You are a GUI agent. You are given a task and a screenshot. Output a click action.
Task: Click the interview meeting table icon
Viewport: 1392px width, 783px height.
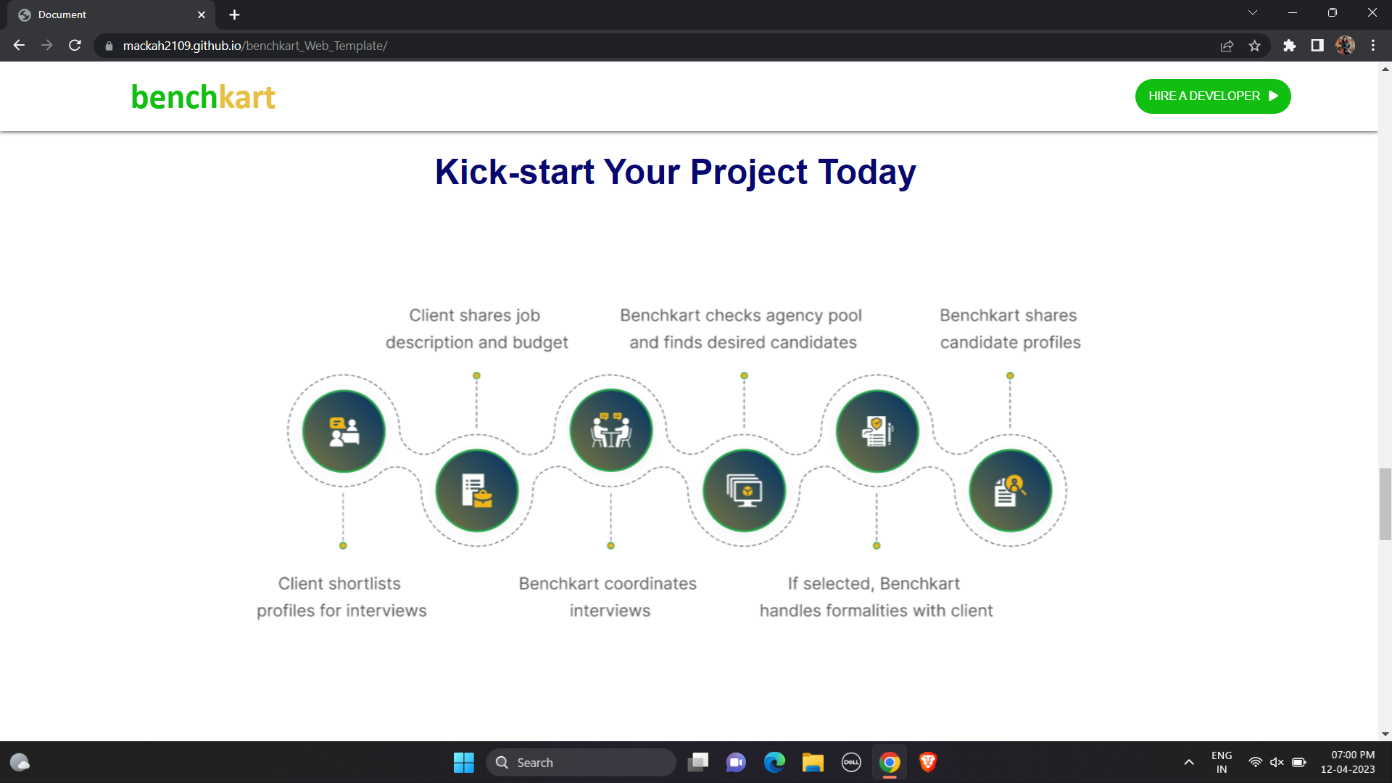point(610,431)
